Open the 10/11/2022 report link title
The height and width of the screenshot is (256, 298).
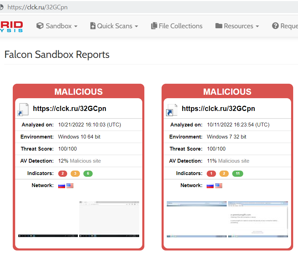tap(218, 109)
